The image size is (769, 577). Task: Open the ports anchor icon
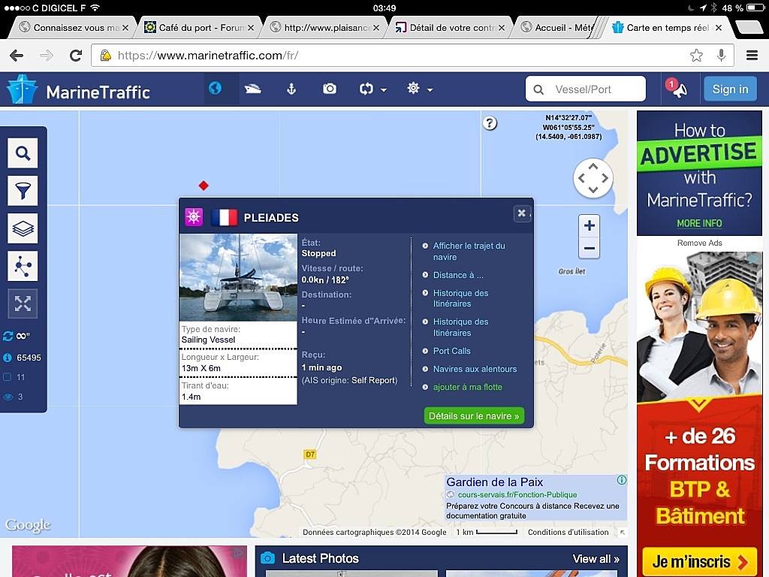click(291, 89)
